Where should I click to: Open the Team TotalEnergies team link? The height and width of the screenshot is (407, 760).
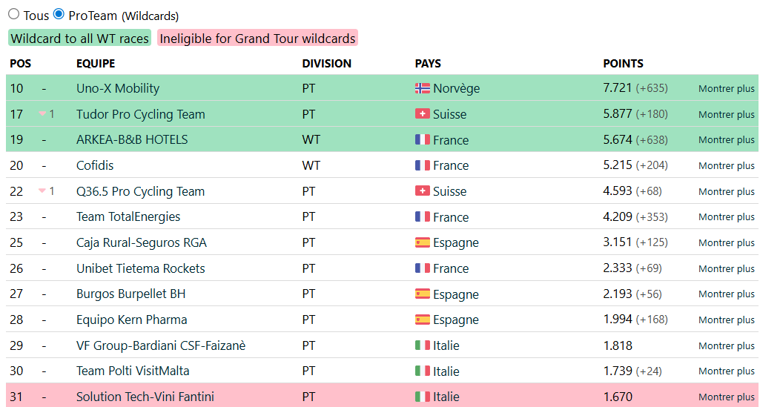pyautogui.click(x=128, y=216)
